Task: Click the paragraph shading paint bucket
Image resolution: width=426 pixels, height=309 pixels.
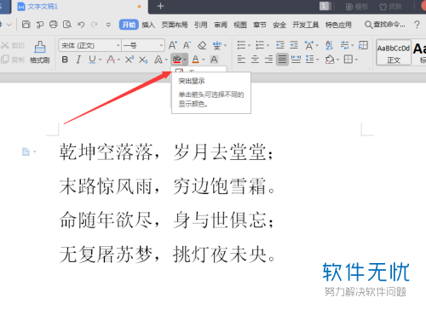Action: tap(330, 60)
